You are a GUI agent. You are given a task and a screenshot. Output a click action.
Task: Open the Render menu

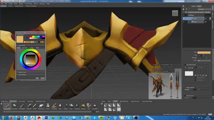[36, 4]
